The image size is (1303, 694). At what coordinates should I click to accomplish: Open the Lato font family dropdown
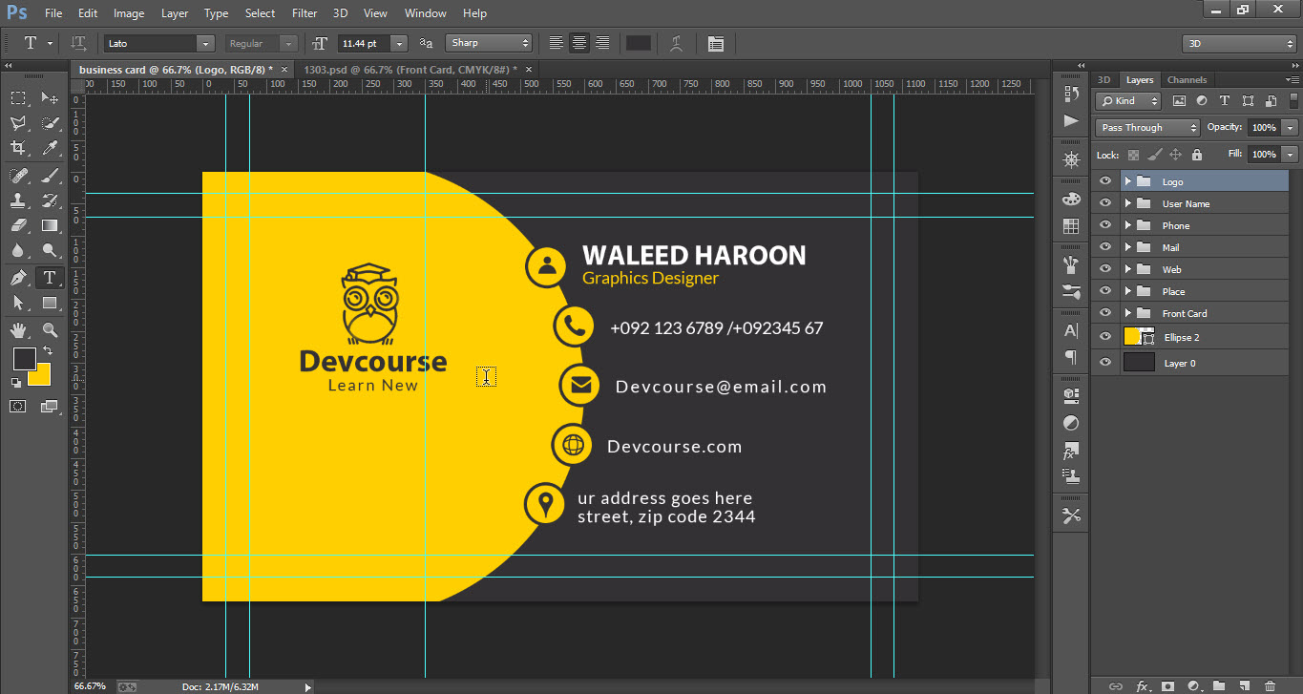coord(205,44)
